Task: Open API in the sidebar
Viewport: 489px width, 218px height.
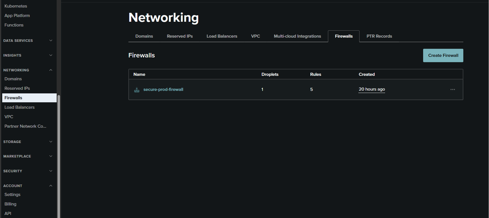Action: tap(8, 214)
